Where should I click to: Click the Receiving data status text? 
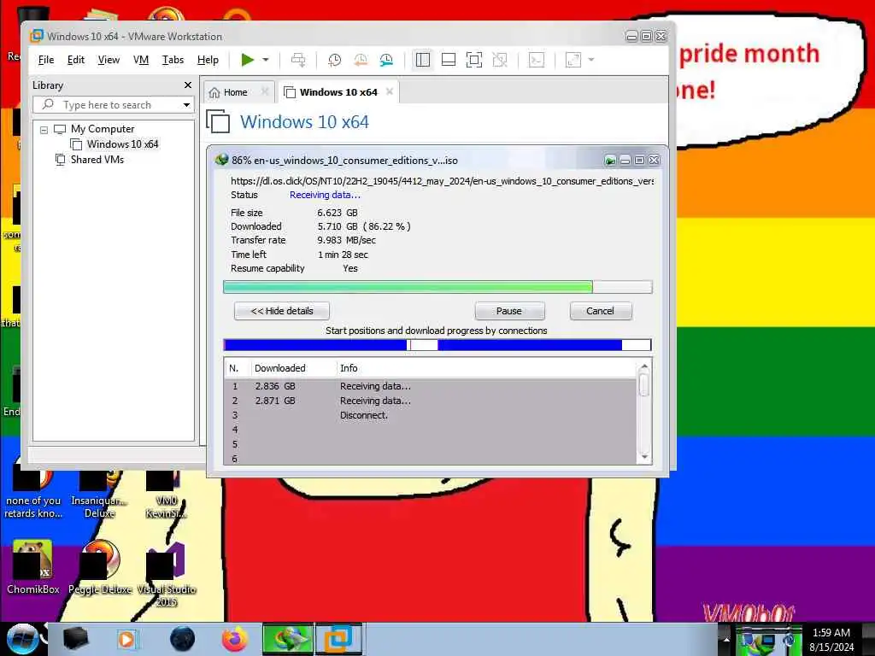tap(325, 195)
